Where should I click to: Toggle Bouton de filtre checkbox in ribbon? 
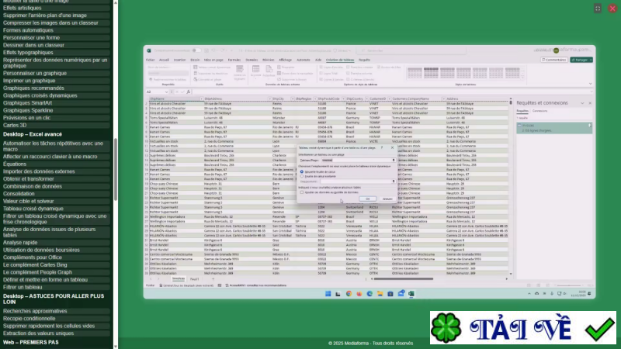click(379, 67)
